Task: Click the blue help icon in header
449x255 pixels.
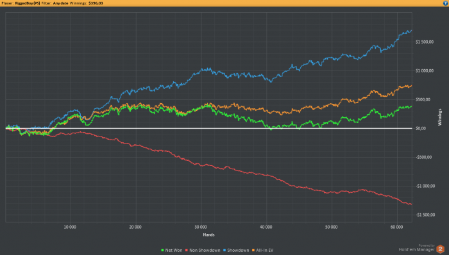Action: (446, 3)
